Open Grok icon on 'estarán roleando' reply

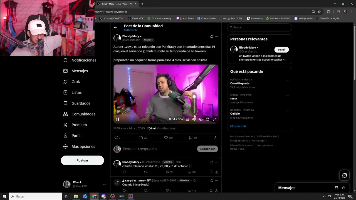click(212, 162)
